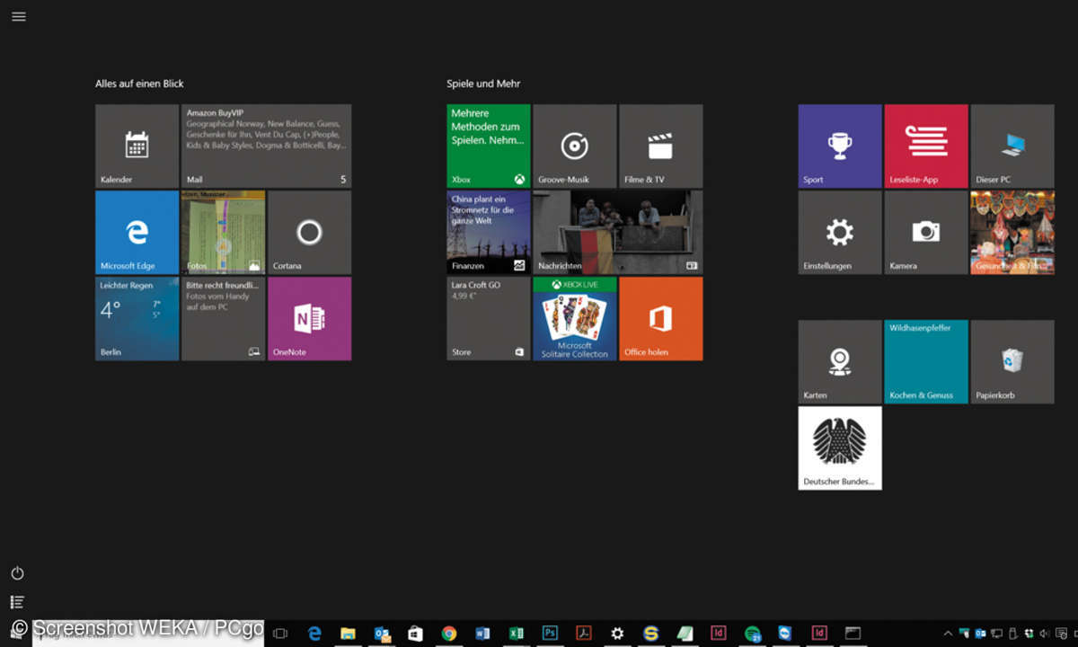Open the green Xbox tile
This screenshot has width=1078, height=647.
pos(489,146)
